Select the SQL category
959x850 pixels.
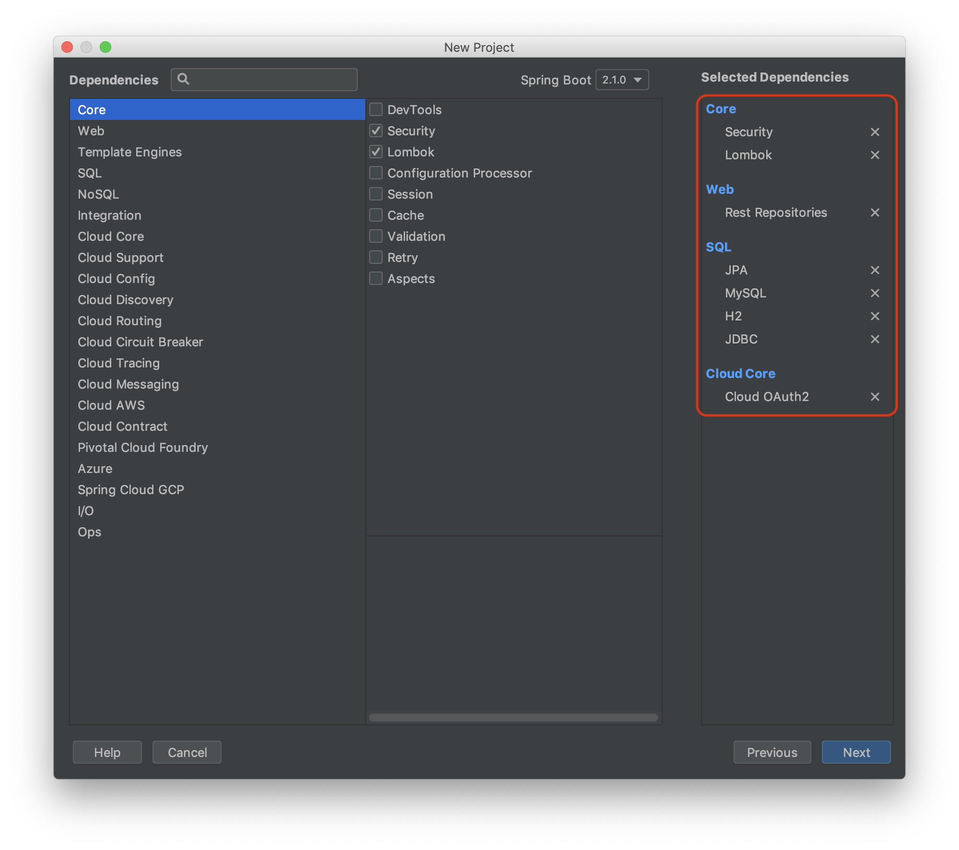217,173
